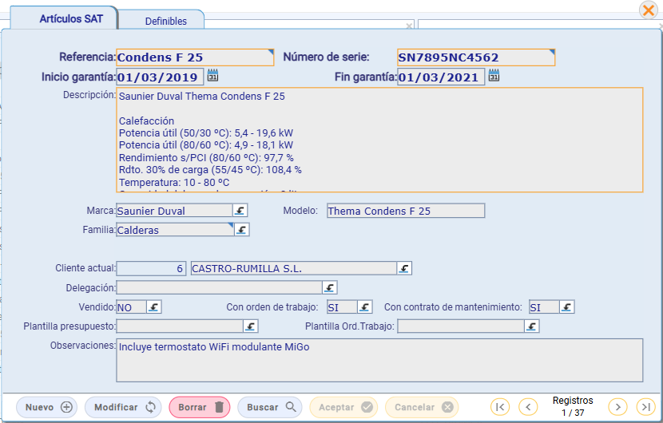Click the Aceptar button
This screenshot has height=423, width=663.
(343, 407)
